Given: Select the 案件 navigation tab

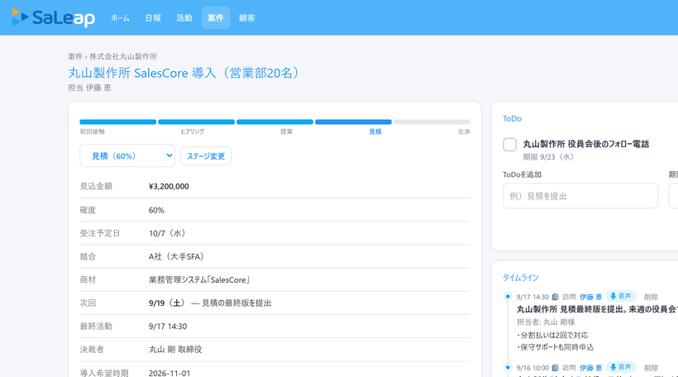Looking at the screenshot, I should pyautogui.click(x=215, y=17).
